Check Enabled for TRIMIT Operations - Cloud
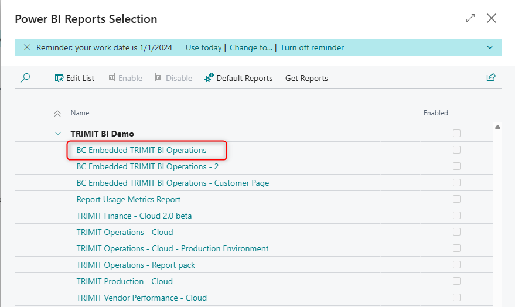Image resolution: width=515 pixels, height=307 pixels. pyautogui.click(x=456, y=232)
